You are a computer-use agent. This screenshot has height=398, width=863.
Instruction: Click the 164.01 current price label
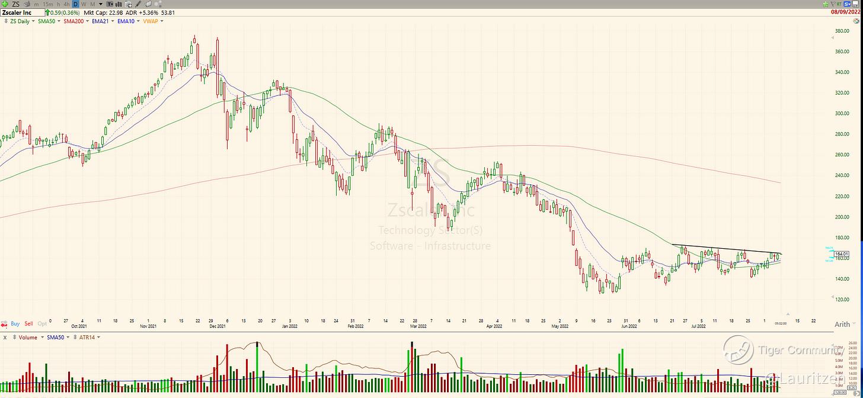click(842, 254)
